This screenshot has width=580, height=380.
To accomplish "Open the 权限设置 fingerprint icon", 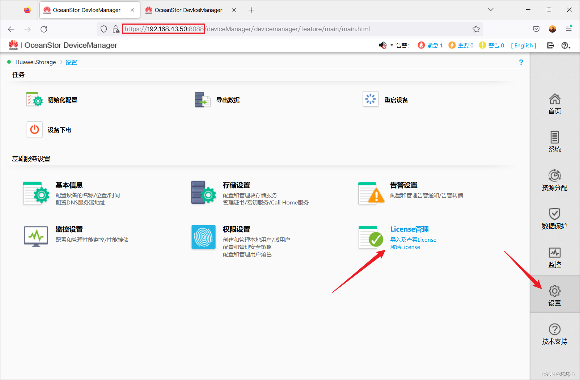I will 203,237.
